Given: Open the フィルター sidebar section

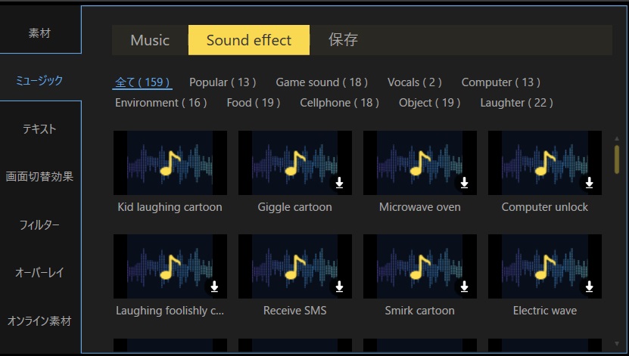Looking at the screenshot, I should pos(39,224).
